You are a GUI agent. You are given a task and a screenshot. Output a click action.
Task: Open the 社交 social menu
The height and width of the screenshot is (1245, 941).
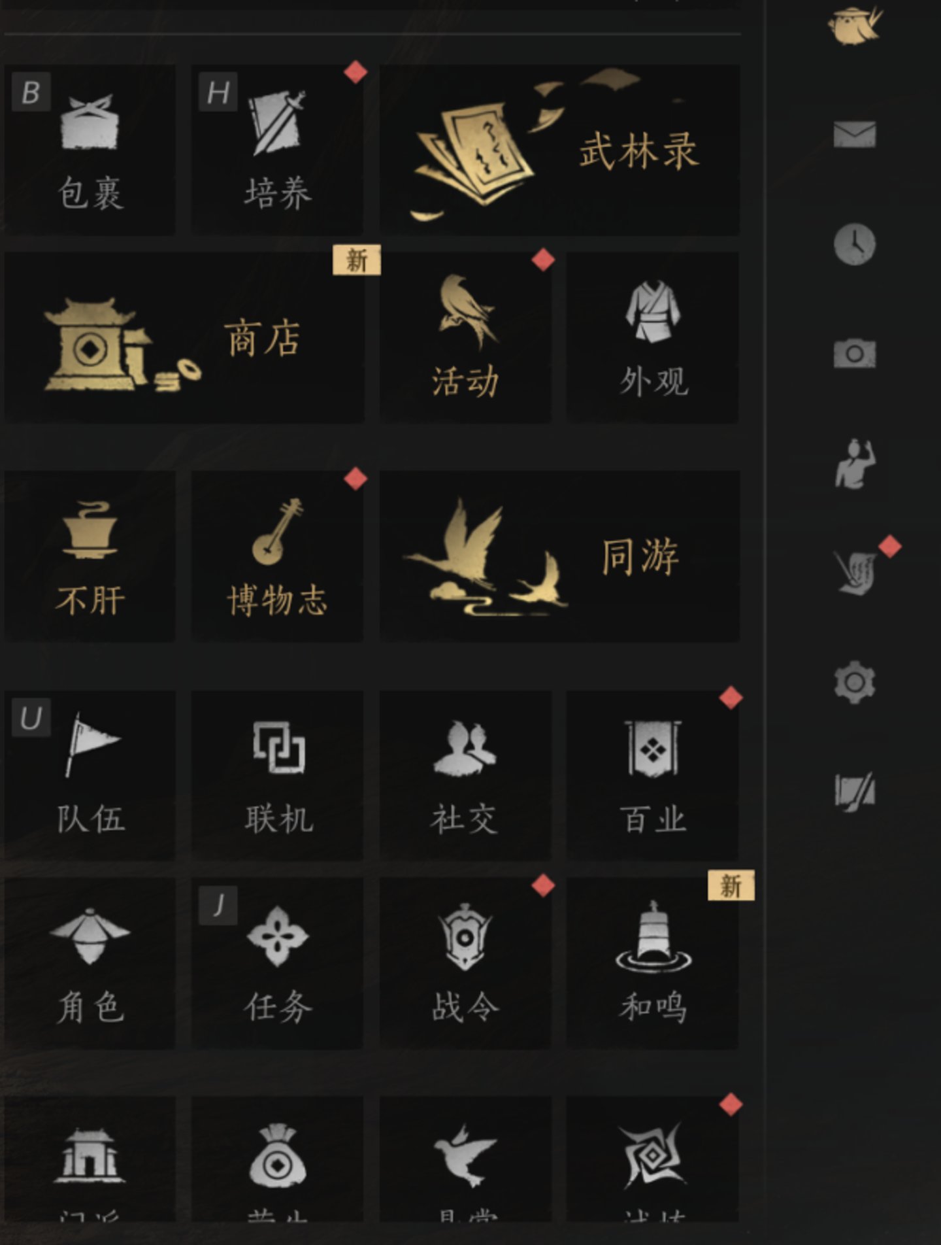465,775
